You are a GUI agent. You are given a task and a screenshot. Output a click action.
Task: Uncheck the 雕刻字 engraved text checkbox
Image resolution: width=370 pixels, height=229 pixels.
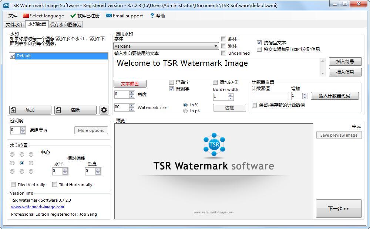click(172, 89)
